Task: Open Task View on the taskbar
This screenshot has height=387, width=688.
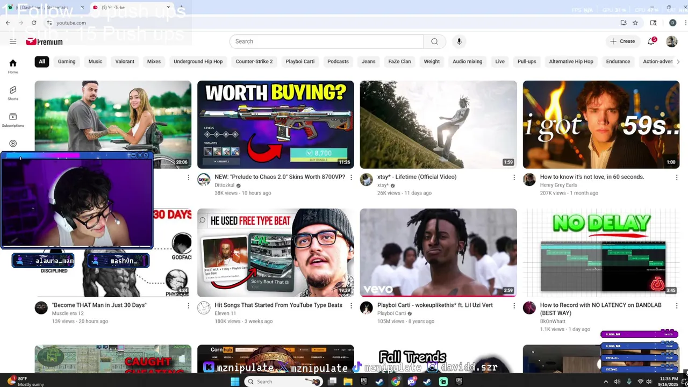Action: coord(333,382)
